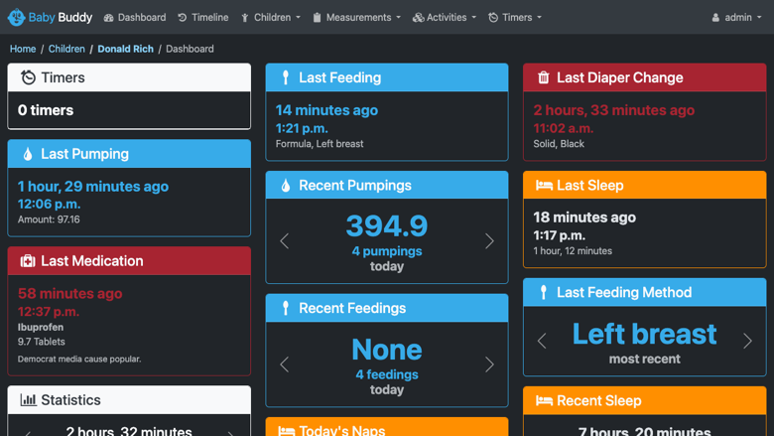
Task: Open the Activities dropdown menu
Action: coord(445,18)
